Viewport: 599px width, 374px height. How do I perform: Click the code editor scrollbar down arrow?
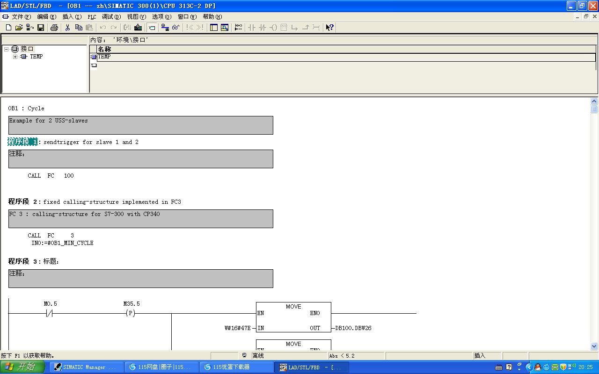[x=594, y=346]
